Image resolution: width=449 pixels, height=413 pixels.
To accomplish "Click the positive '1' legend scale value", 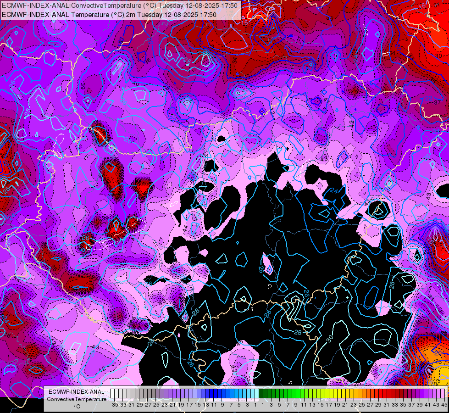I will 263,405.
